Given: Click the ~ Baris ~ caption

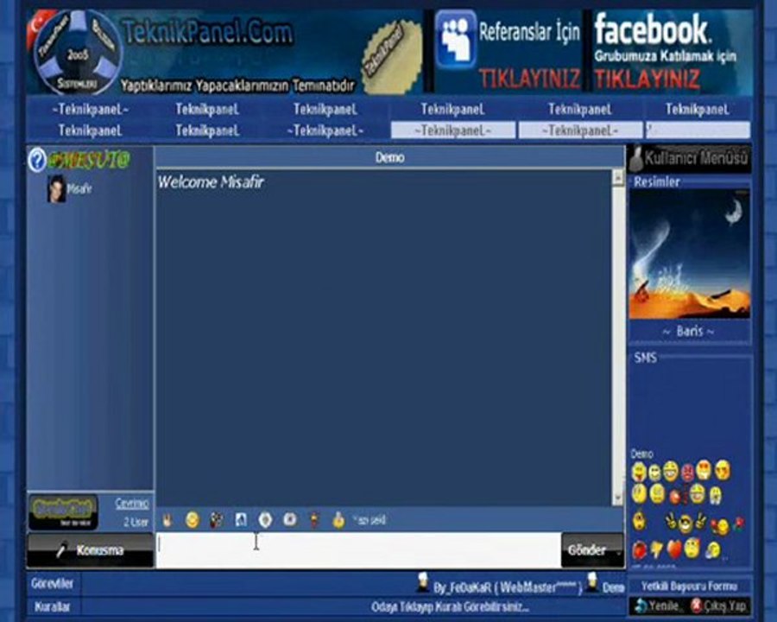Looking at the screenshot, I should [689, 332].
